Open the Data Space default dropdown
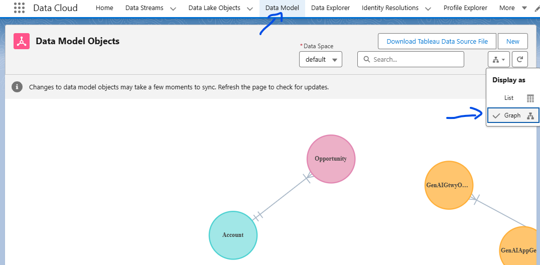This screenshot has width=540, height=265. [320, 59]
